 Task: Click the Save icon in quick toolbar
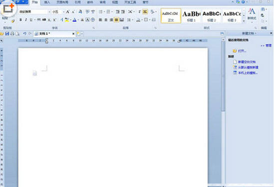[x=7, y=34]
